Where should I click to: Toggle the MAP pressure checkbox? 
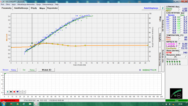(x=180, y=11)
